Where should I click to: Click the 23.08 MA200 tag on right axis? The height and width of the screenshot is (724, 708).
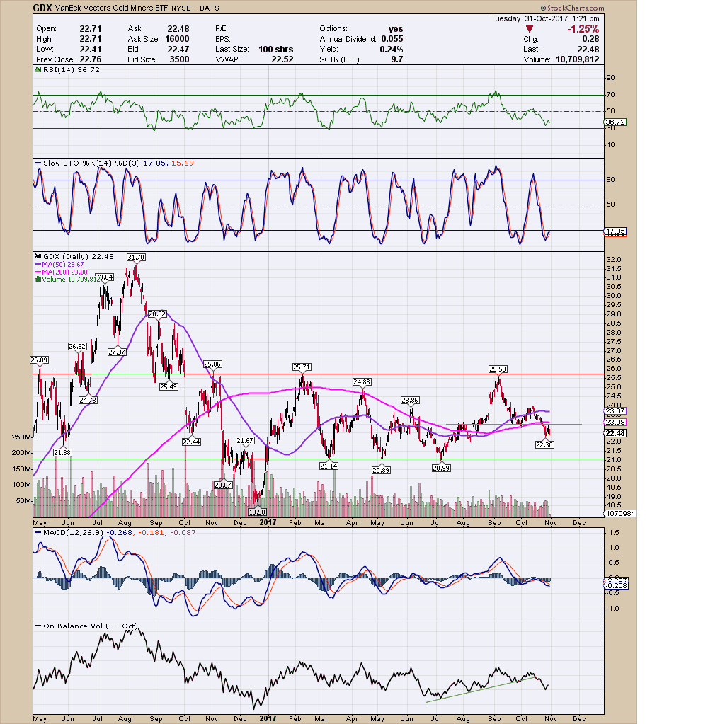[615, 422]
